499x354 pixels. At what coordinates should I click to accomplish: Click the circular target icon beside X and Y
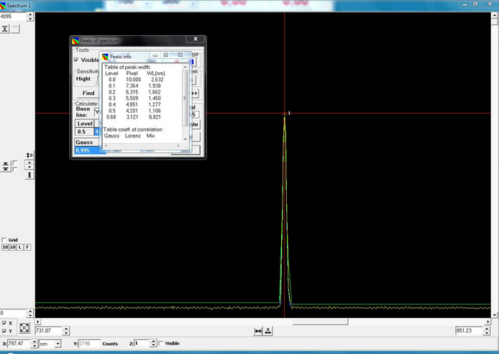(x=24, y=328)
